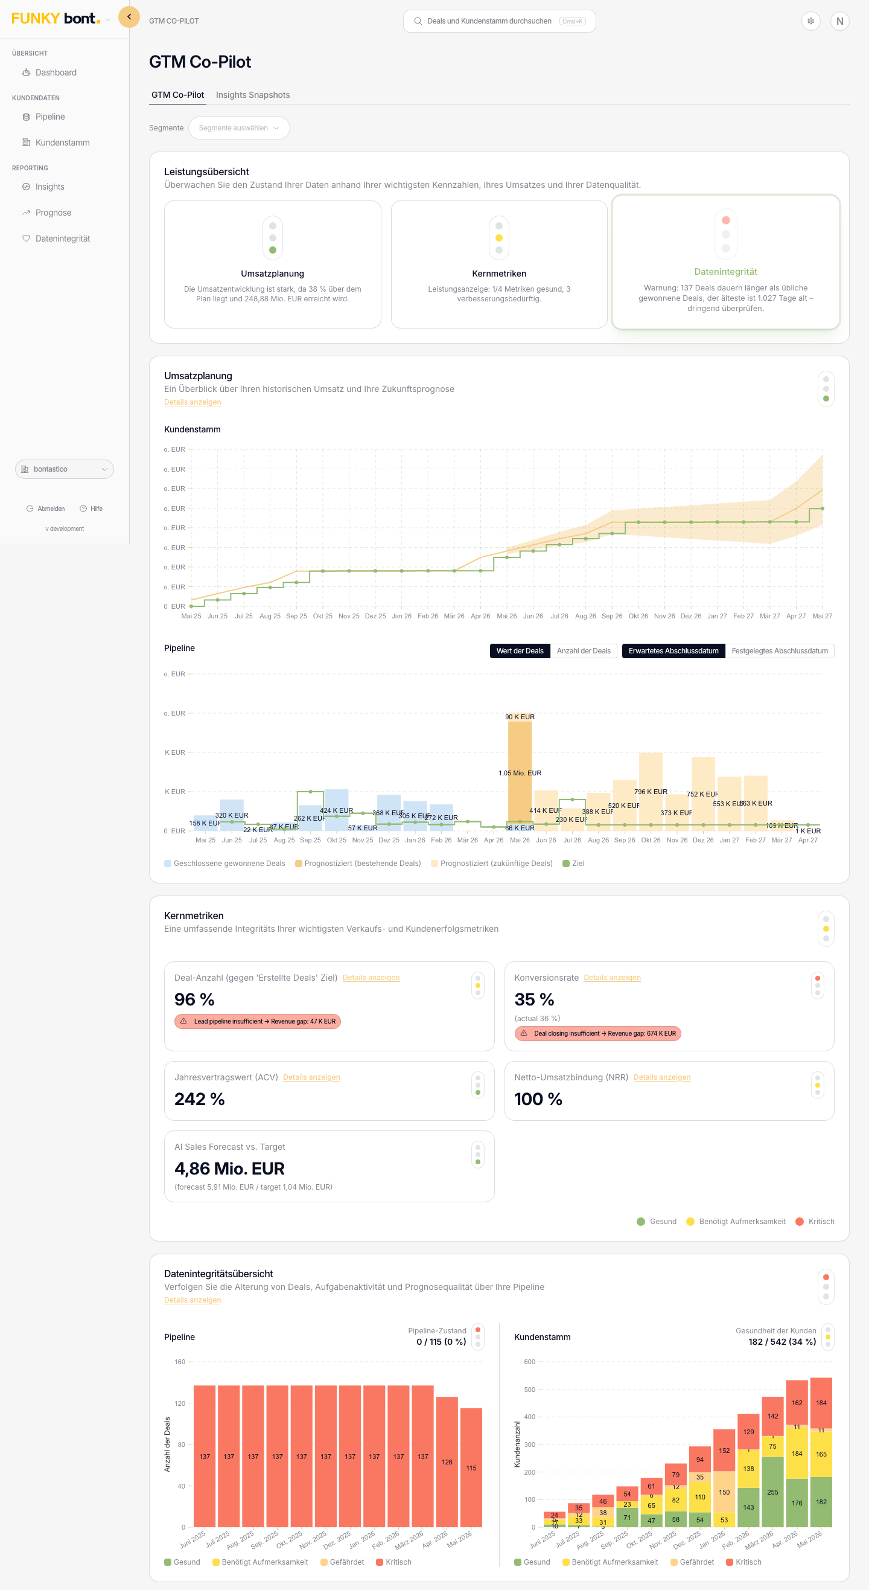869x1590 pixels.
Task: Click the Datenintegrität overview card
Action: (x=726, y=262)
